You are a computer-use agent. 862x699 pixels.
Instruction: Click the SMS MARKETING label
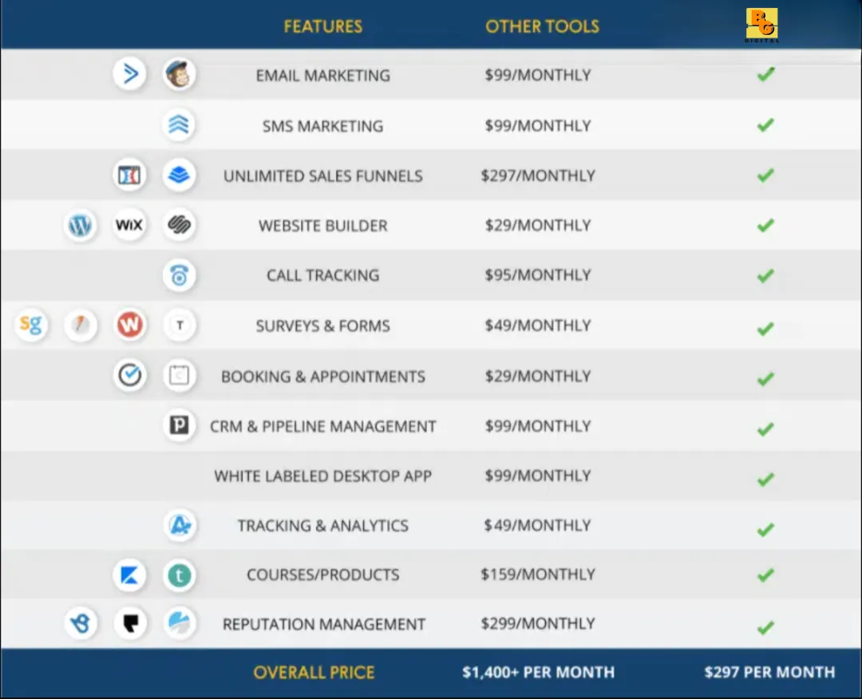[323, 126]
